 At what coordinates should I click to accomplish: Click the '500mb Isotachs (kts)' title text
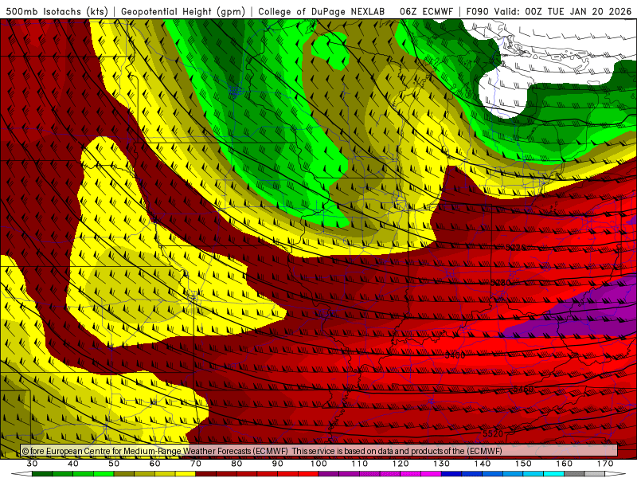click(57, 11)
